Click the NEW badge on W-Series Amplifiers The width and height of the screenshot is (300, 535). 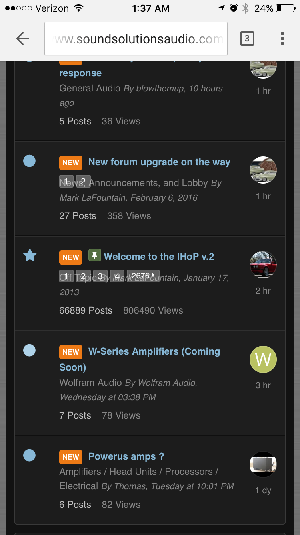coord(71,352)
